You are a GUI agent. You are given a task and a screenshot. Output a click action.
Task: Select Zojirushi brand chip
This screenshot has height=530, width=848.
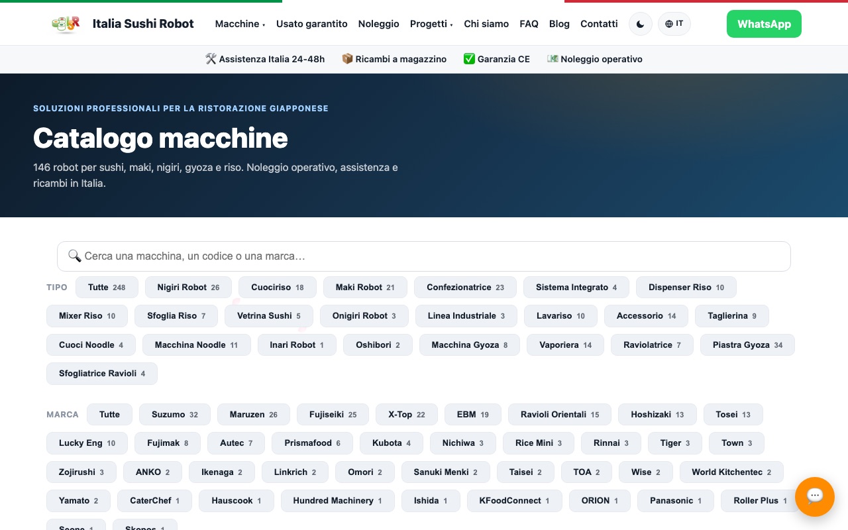pos(81,472)
